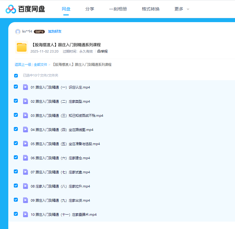Click video file icon for 07 庄家试盘.mp4
The height and width of the screenshot is (229, 235).
pos(25,172)
